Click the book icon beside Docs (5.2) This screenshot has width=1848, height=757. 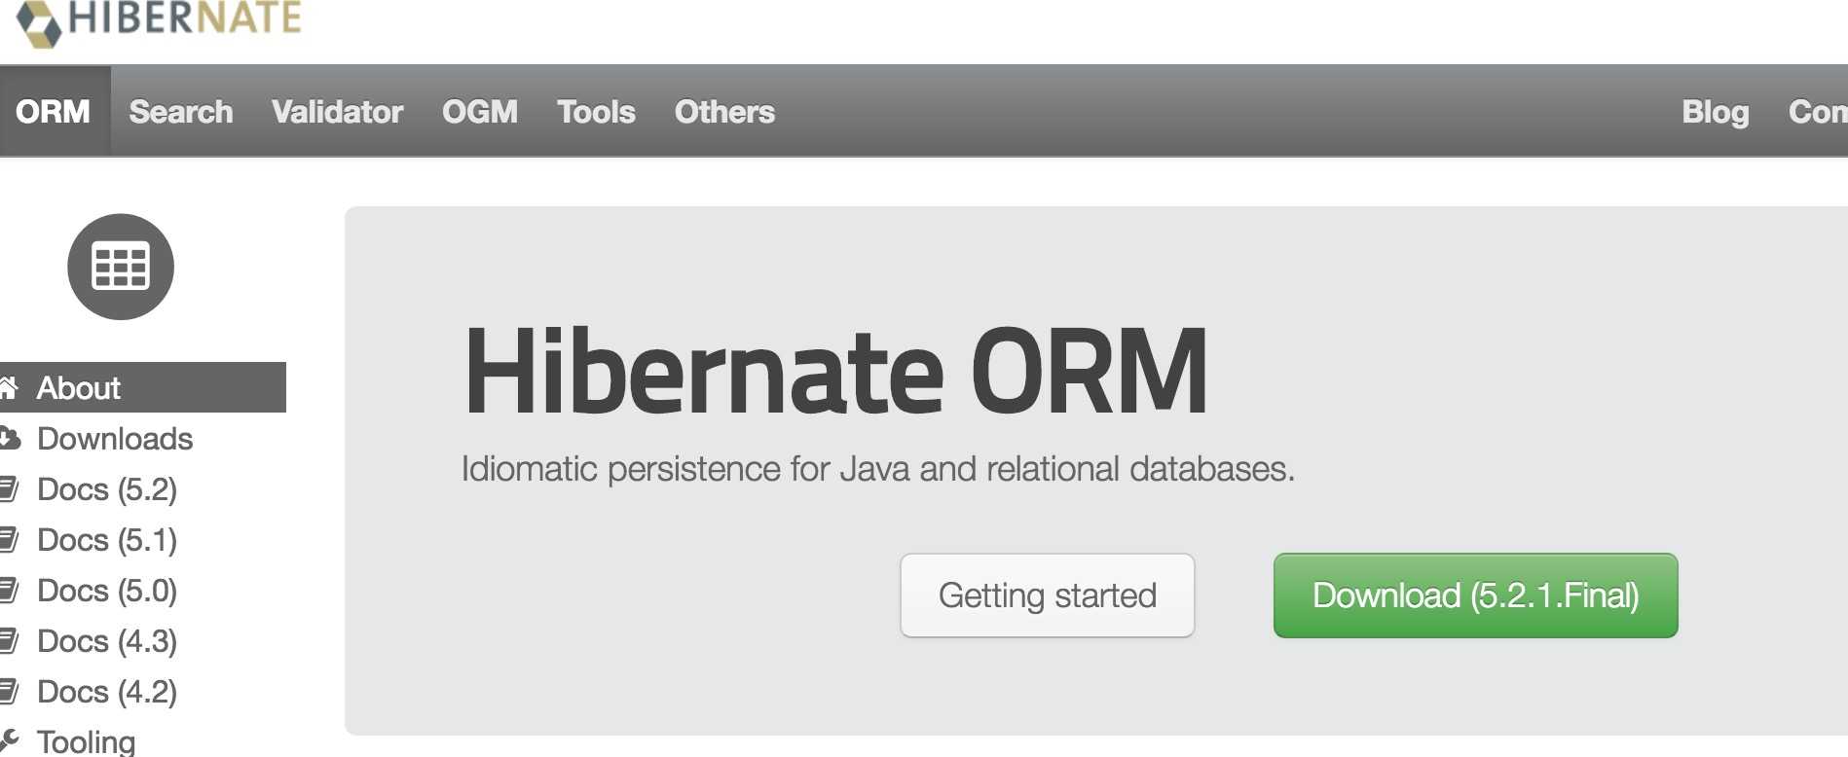(x=9, y=488)
